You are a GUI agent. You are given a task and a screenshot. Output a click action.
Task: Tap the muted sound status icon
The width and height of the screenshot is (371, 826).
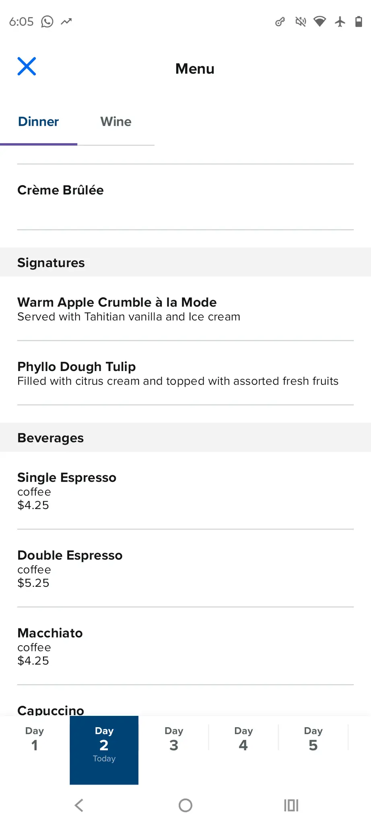[x=300, y=21]
